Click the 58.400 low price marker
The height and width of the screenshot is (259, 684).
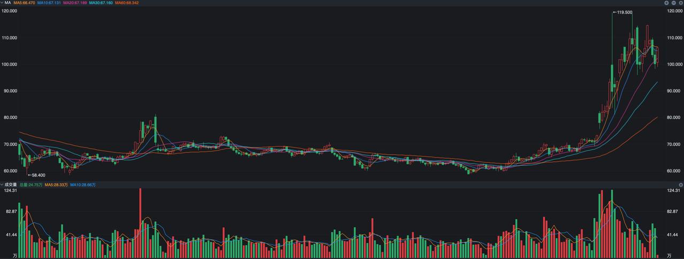[x=37, y=175]
